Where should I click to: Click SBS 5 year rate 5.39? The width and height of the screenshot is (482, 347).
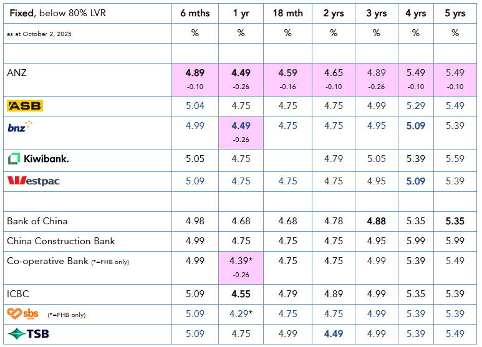455,314
